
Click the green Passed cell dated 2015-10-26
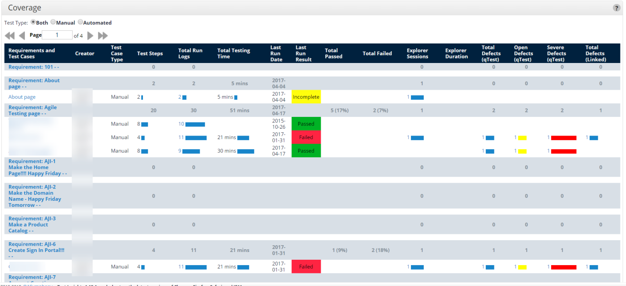(306, 124)
